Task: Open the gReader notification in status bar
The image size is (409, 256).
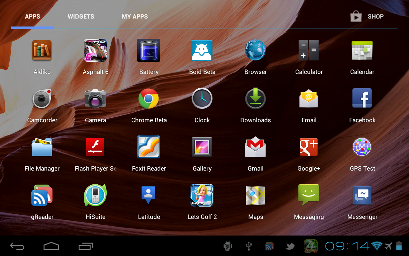Action: (x=269, y=246)
